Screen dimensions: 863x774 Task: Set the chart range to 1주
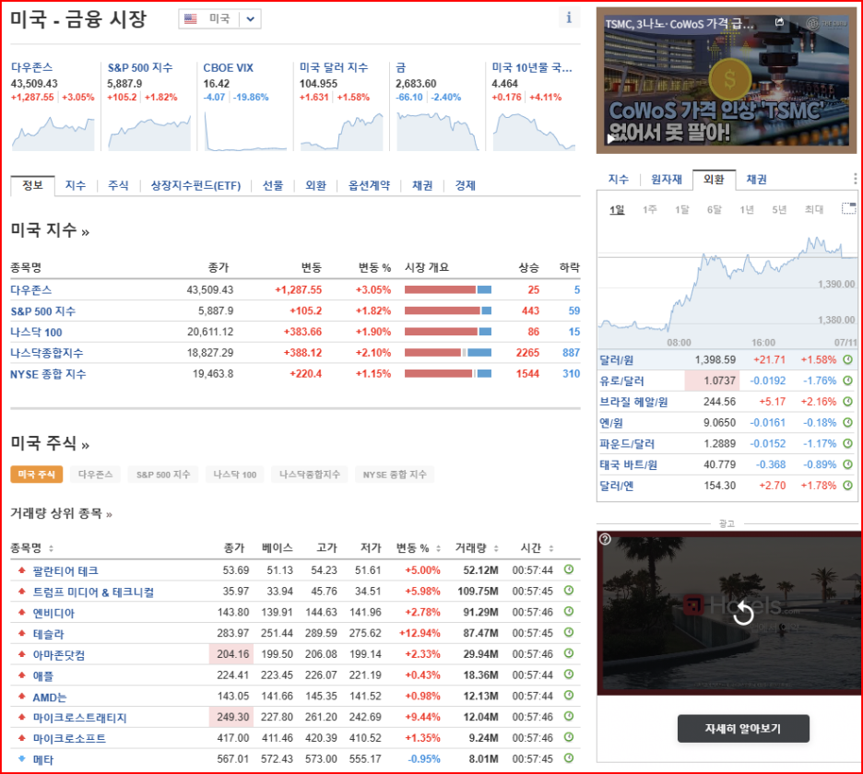click(x=649, y=209)
